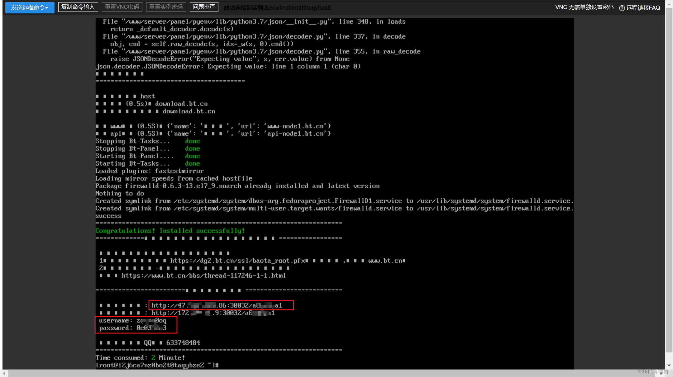Click 'Time consumed: 2 Minute!' line
The height and width of the screenshot is (377, 673).
pyautogui.click(x=140, y=358)
